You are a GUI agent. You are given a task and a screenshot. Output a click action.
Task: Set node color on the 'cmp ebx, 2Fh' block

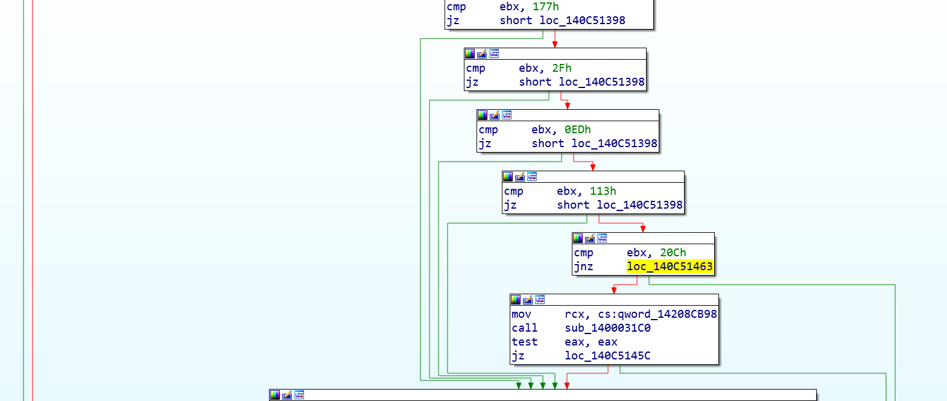click(x=470, y=54)
